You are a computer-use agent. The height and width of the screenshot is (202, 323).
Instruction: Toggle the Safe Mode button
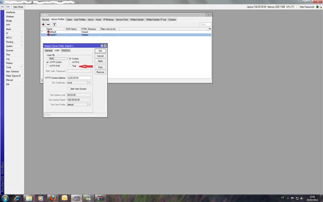pyautogui.click(x=18, y=7)
